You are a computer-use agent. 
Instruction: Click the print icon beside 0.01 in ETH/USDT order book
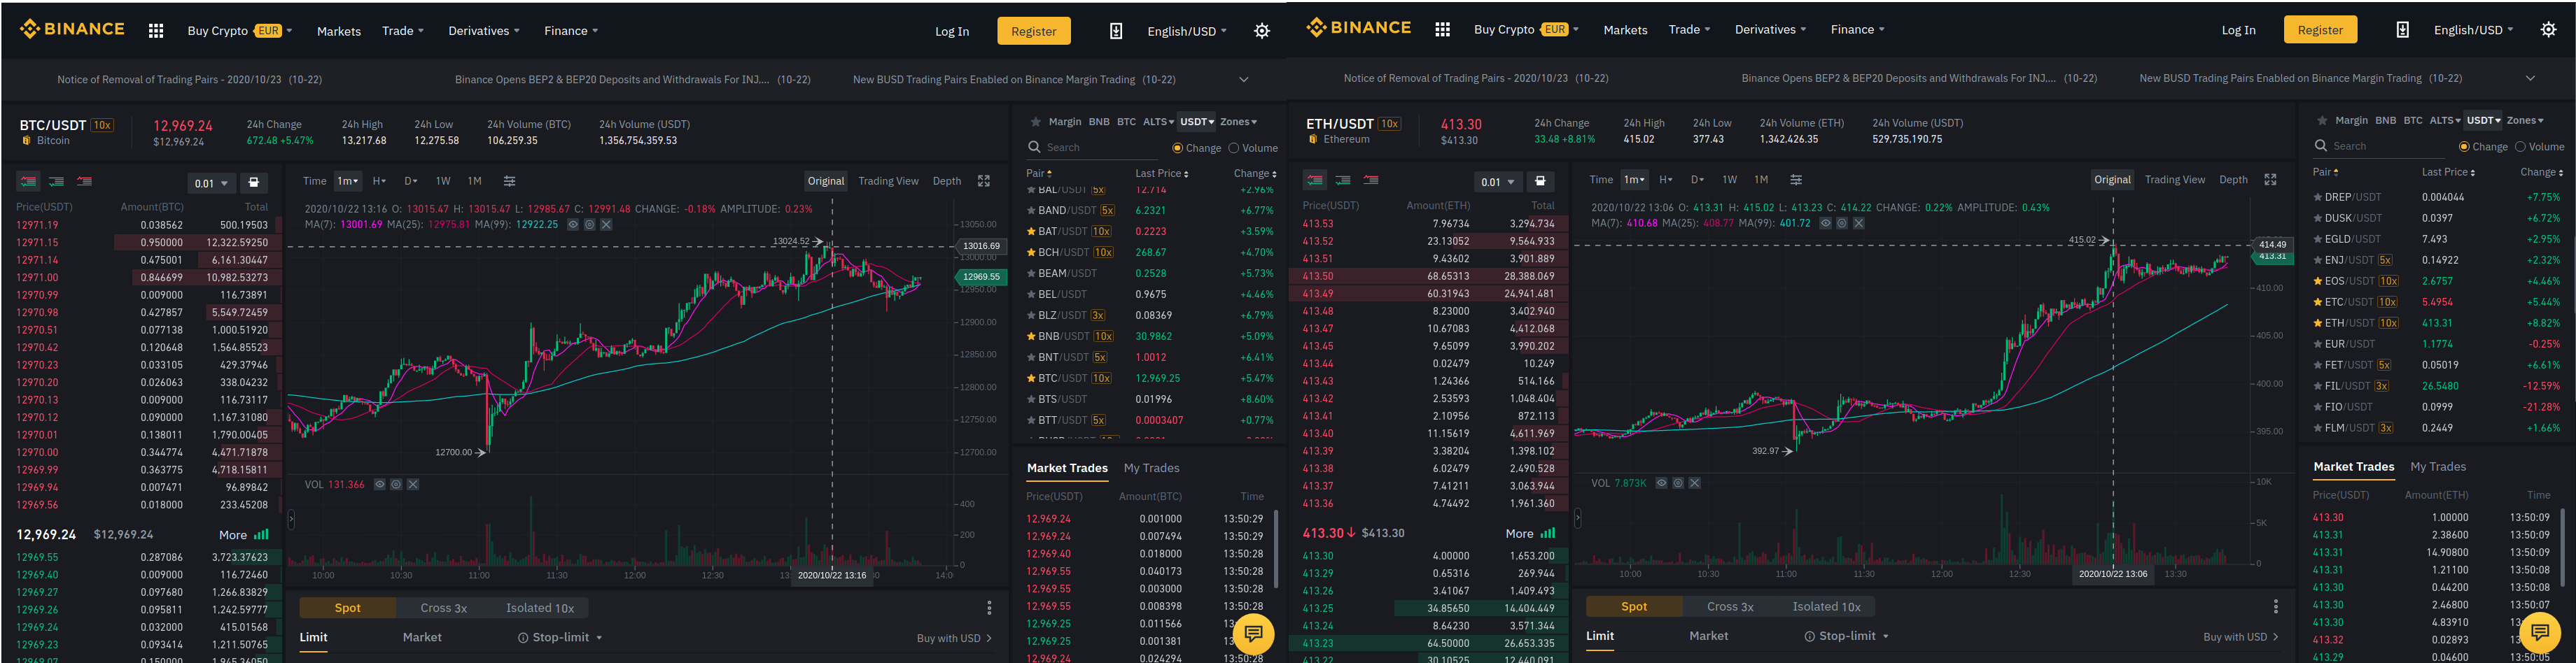pos(1540,182)
